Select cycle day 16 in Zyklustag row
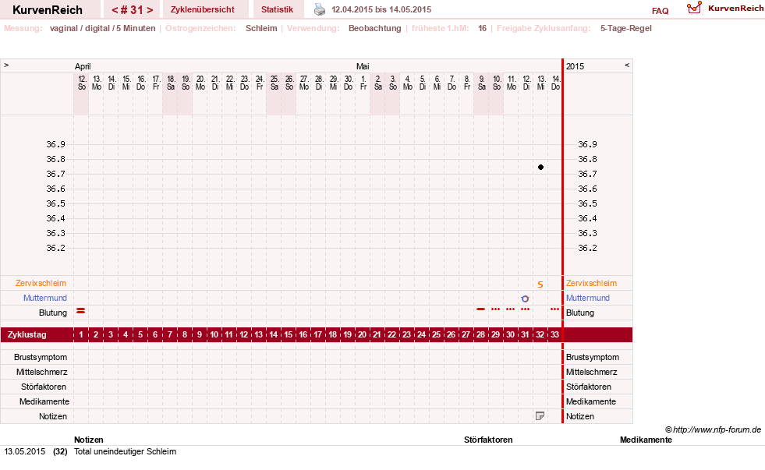 (303, 335)
